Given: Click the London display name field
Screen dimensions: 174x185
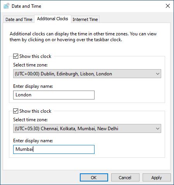Looking at the screenshot, I should (54, 95).
